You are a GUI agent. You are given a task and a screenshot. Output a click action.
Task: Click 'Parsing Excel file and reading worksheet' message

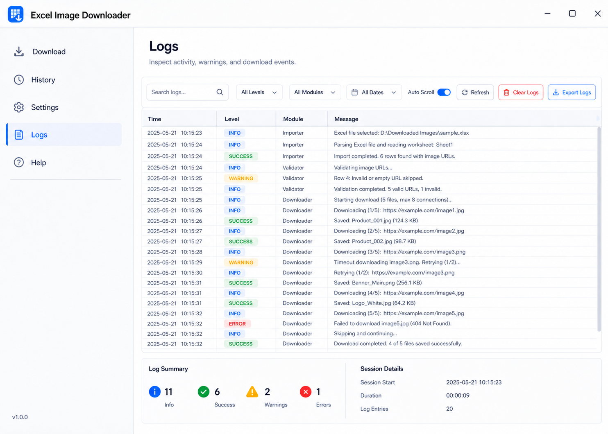[x=393, y=145]
